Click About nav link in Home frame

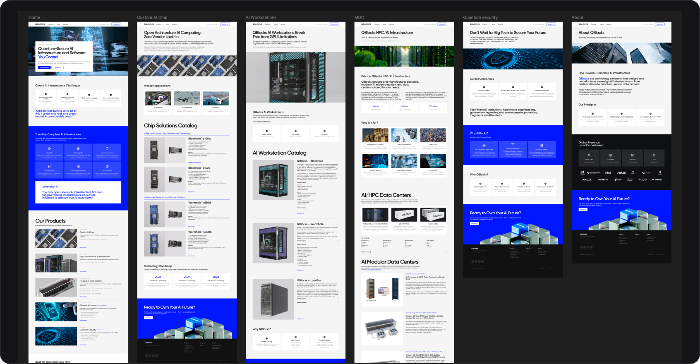(x=59, y=24)
